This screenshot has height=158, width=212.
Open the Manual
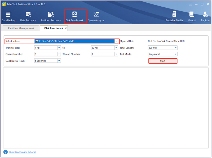click(x=192, y=16)
